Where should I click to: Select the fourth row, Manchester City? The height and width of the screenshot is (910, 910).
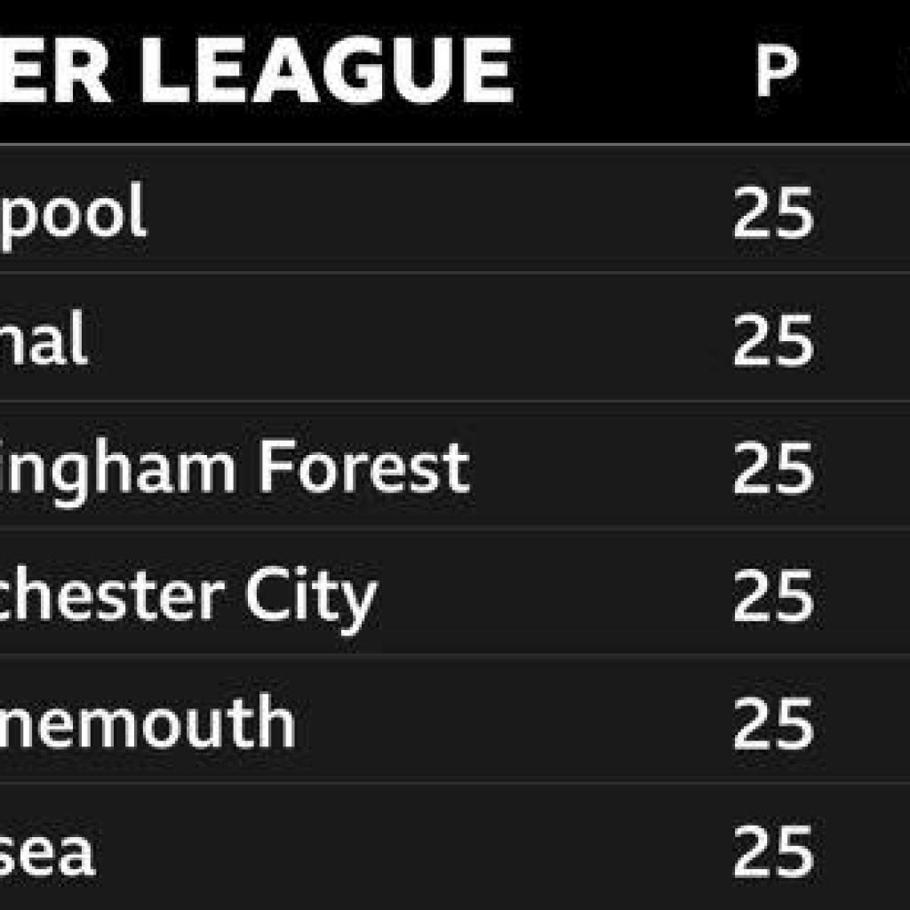(x=551, y=597)
